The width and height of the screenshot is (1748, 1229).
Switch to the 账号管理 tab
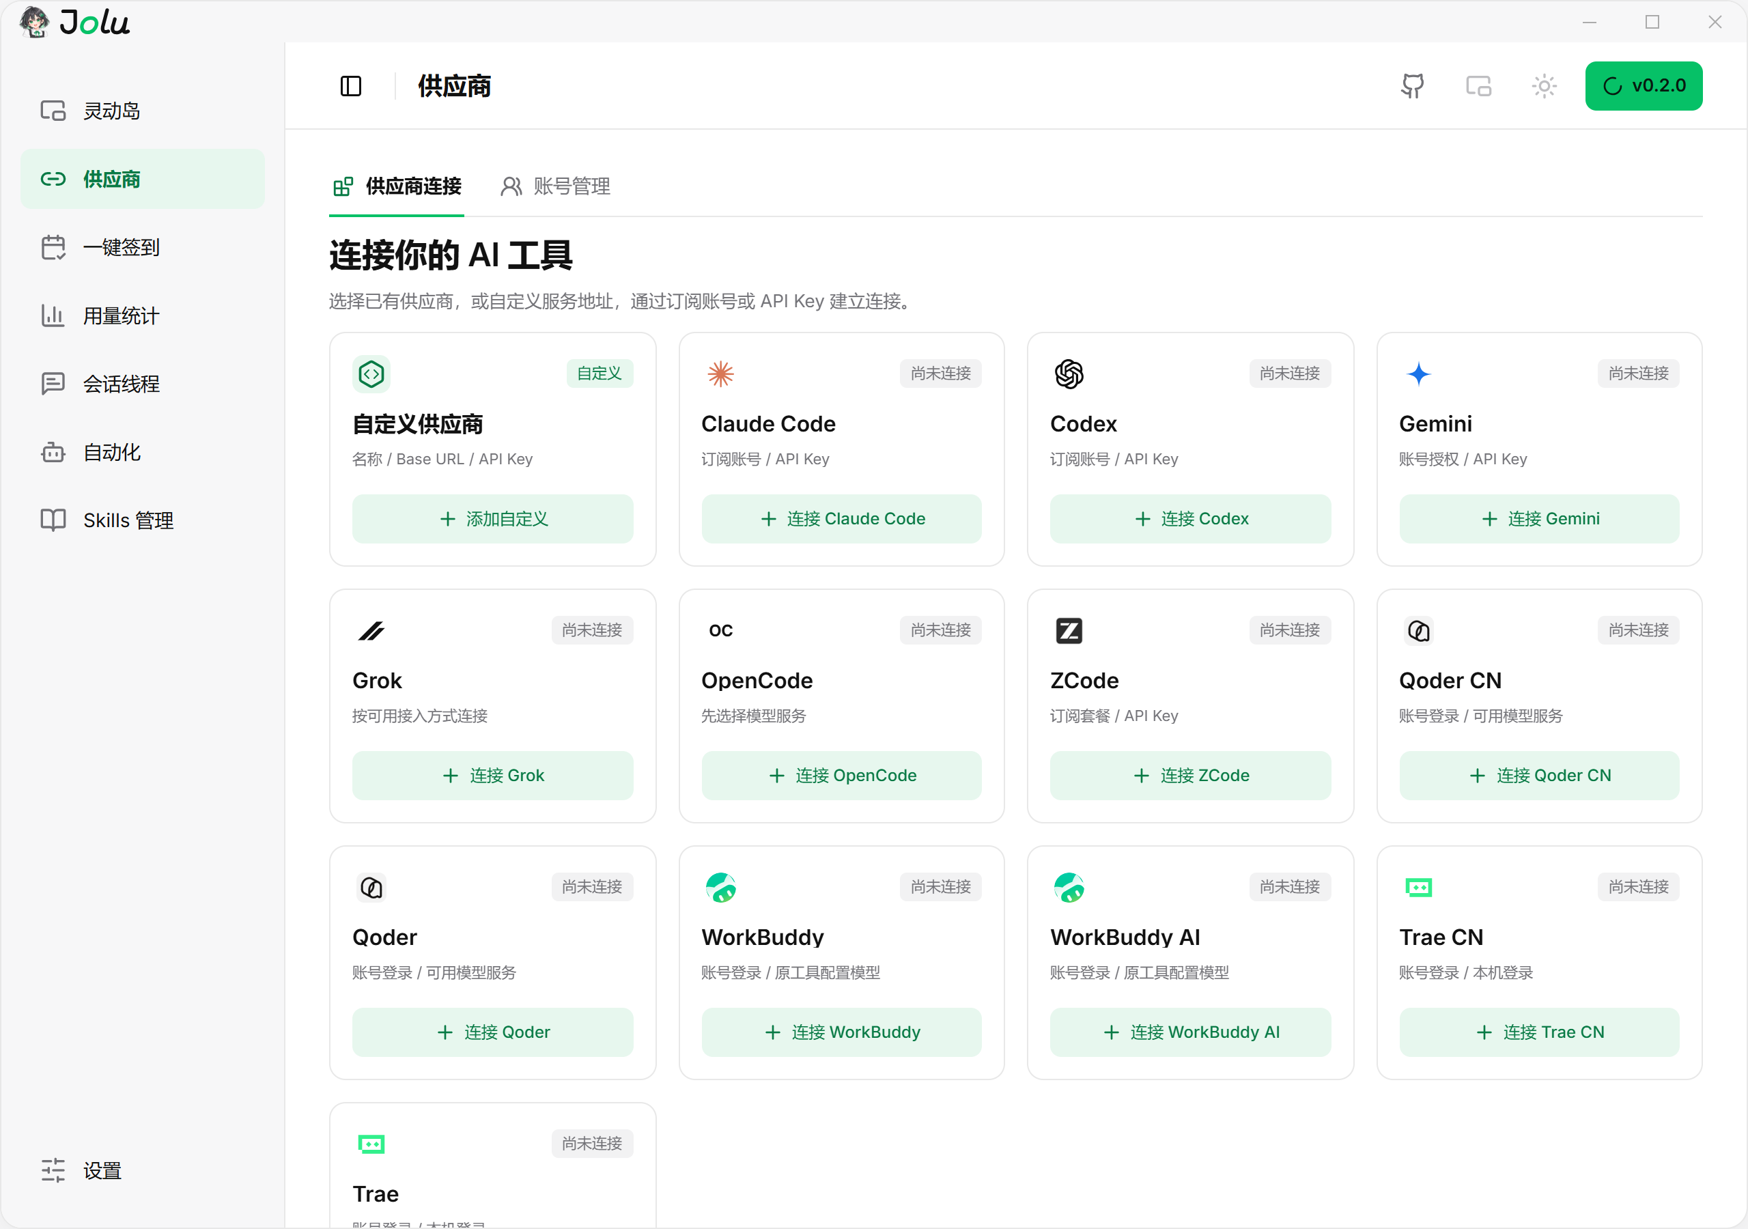555,186
